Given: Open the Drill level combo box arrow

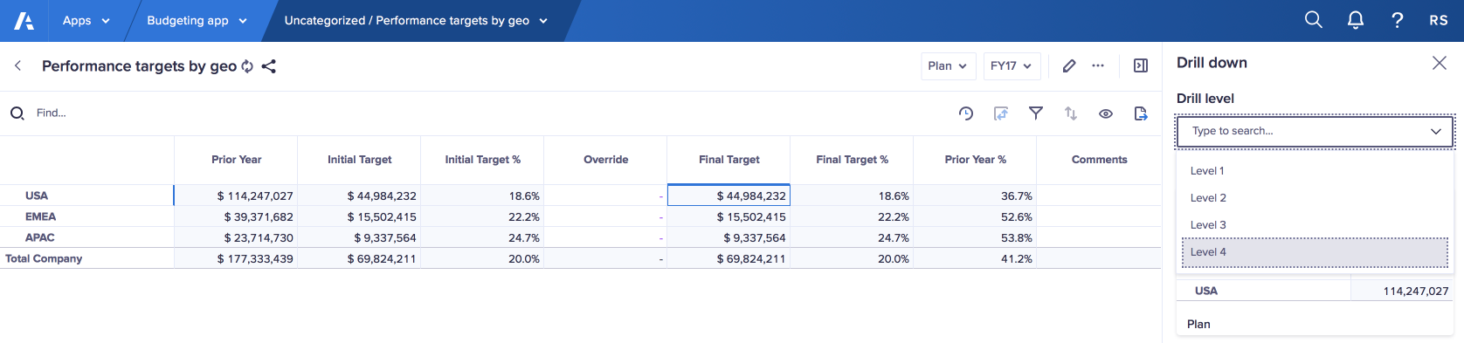Looking at the screenshot, I should coord(1436,131).
